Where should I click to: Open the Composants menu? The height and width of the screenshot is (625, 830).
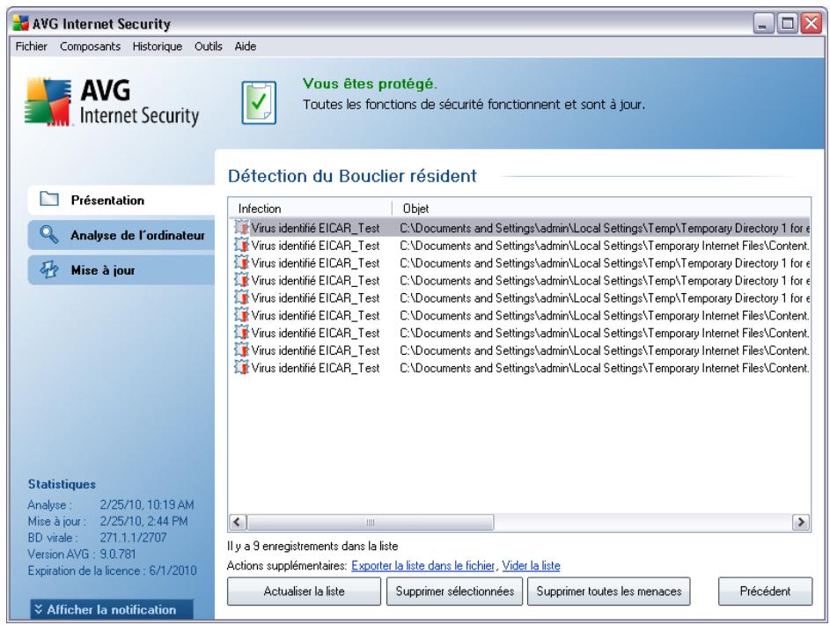pyautogui.click(x=90, y=47)
